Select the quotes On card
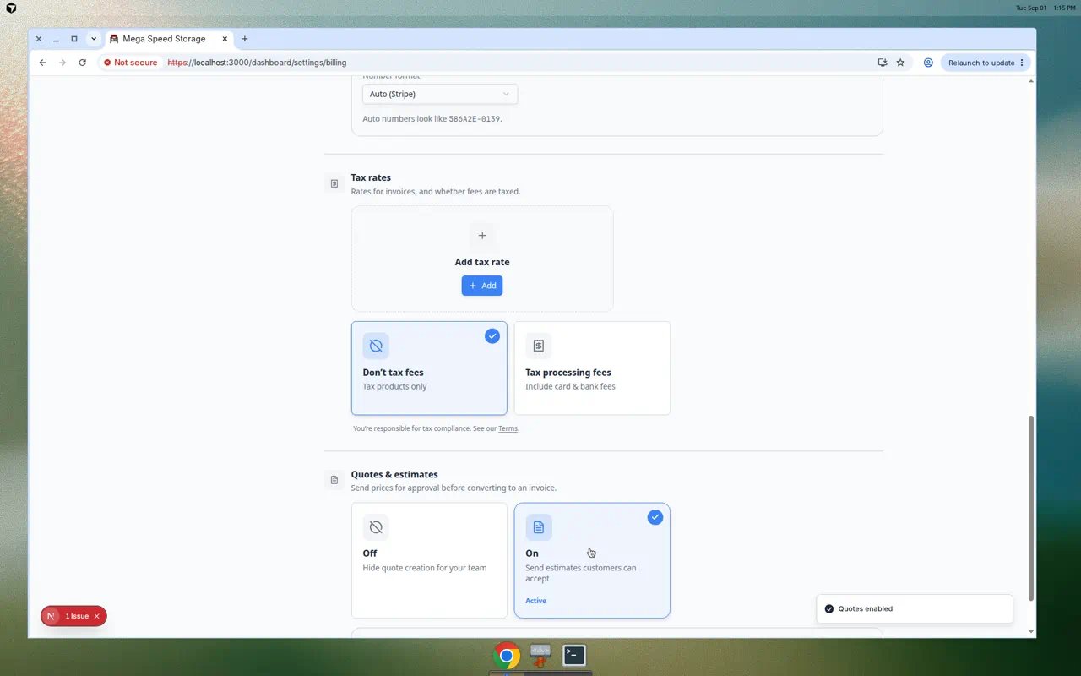The height and width of the screenshot is (676, 1081). point(592,560)
